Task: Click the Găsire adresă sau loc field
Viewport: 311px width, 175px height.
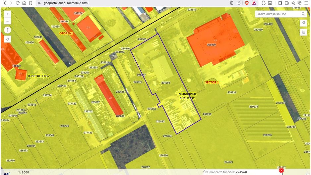Action: pyautogui.click(x=277, y=14)
